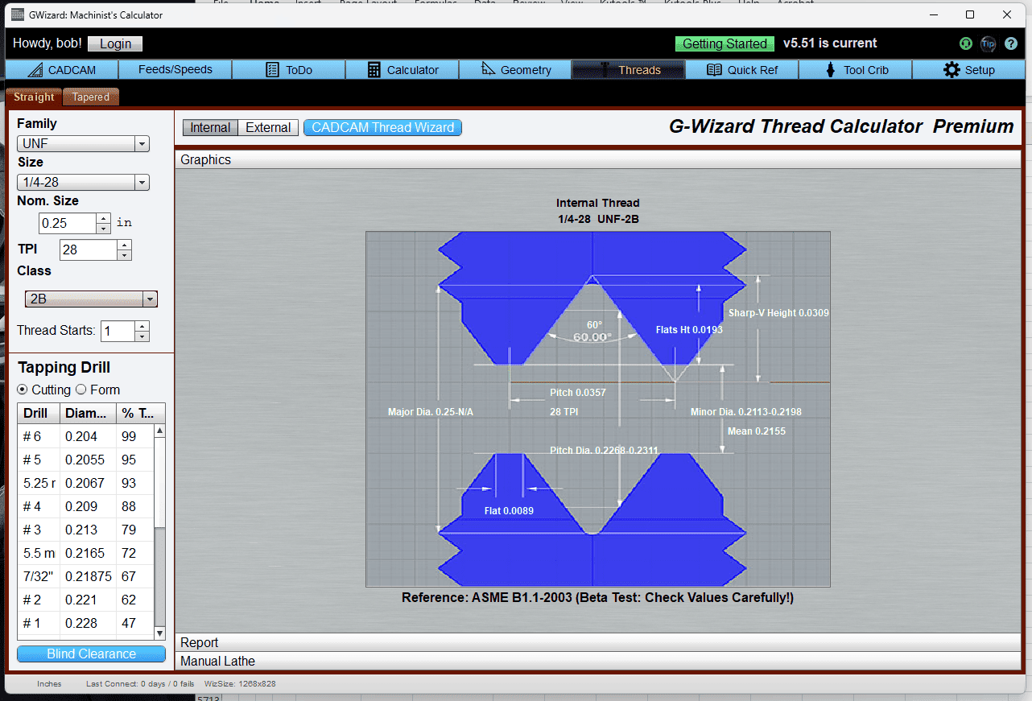This screenshot has width=1032, height=701.
Task: Open the Class dropdown showing 2B
Action: [x=150, y=299]
